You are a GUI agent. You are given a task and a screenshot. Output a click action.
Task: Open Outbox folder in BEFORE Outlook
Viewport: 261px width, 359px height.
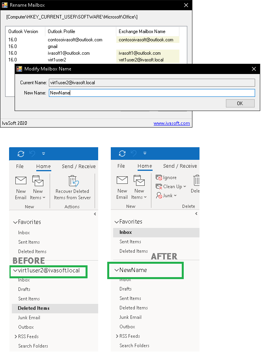coord(26,327)
